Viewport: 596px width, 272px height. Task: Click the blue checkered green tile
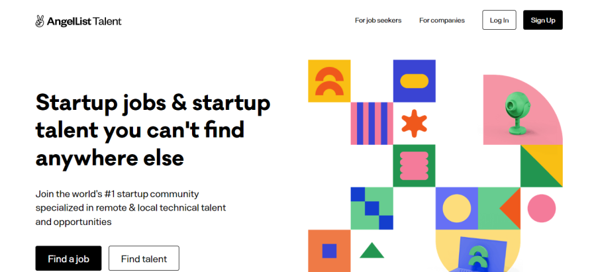click(x=372, y=208)
